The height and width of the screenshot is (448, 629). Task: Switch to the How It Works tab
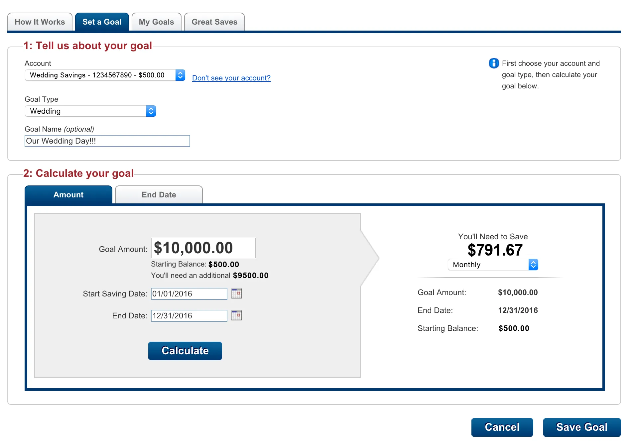tap(40, 22)
